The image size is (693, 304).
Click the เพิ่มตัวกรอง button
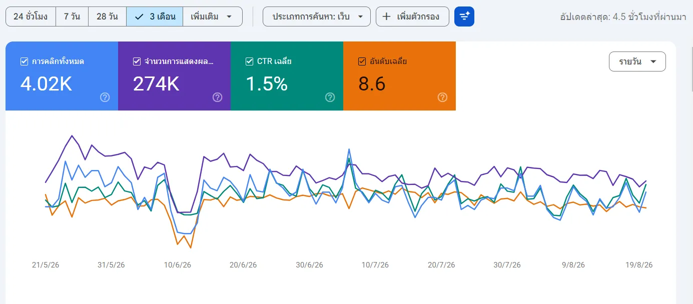click(412, 16)
